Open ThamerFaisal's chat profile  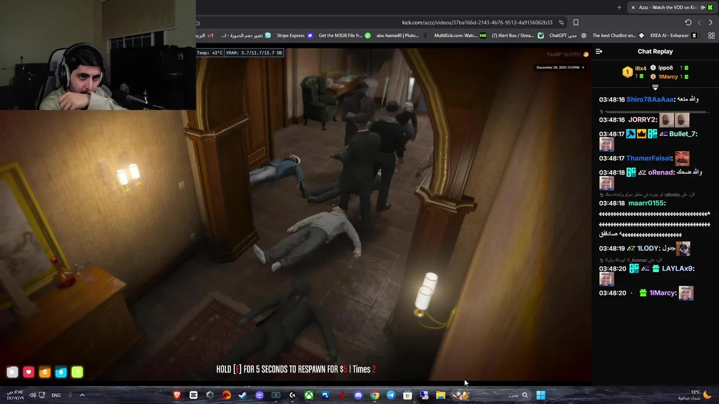649,158
